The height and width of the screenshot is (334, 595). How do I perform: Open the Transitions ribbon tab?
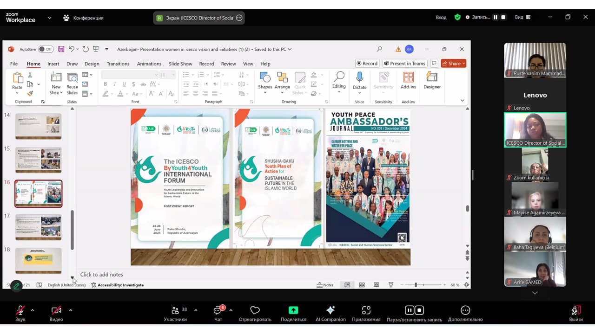coord(118,64)
